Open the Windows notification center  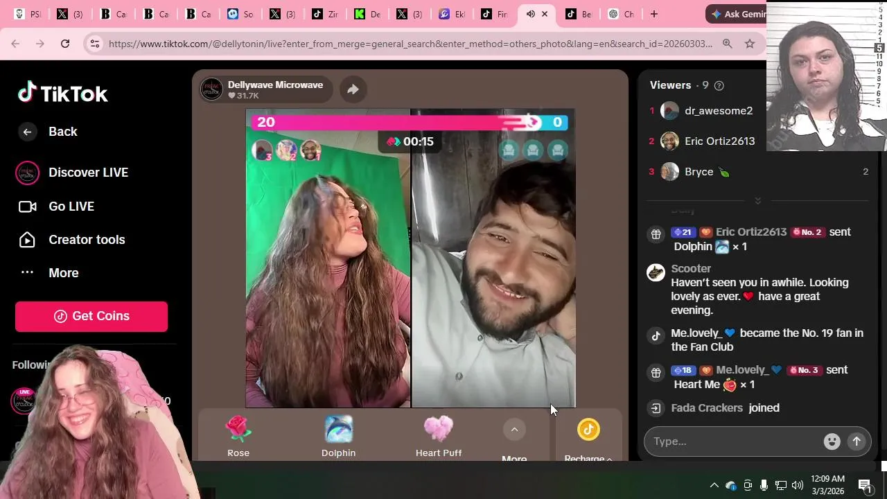[864, 485]
